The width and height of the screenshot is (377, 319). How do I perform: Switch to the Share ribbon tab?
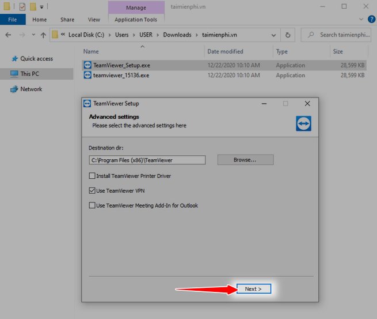click(67, 20)
